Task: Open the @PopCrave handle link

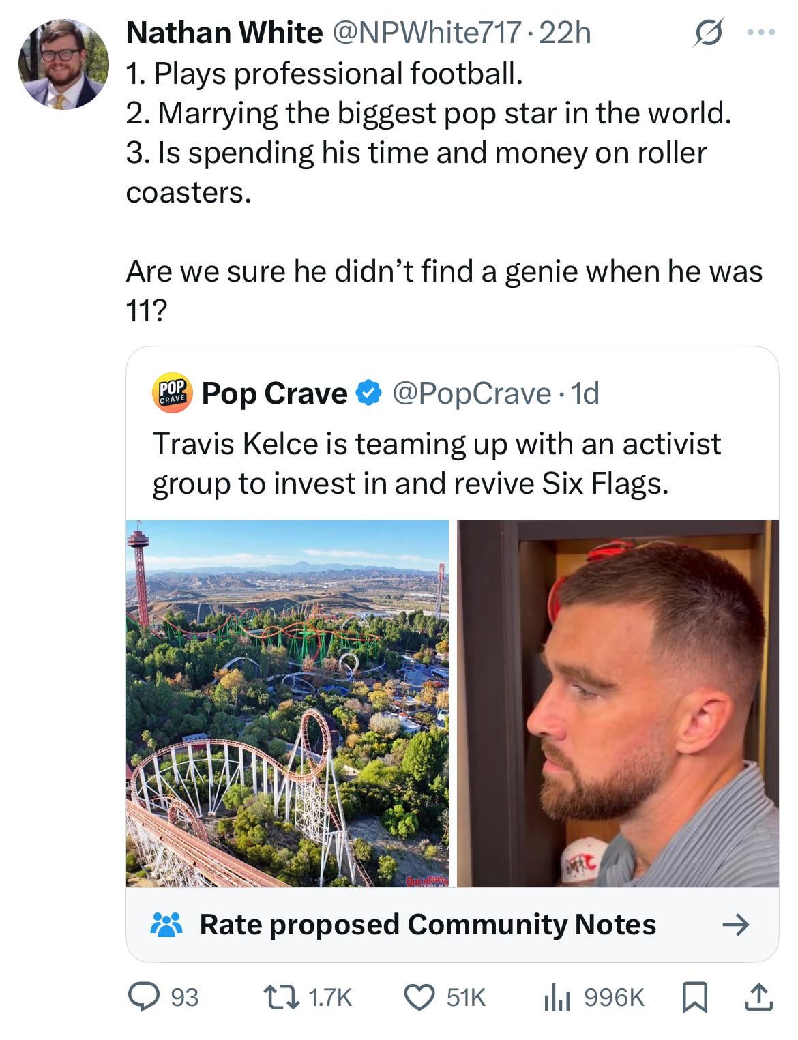Action: click(x=473, y=393)
